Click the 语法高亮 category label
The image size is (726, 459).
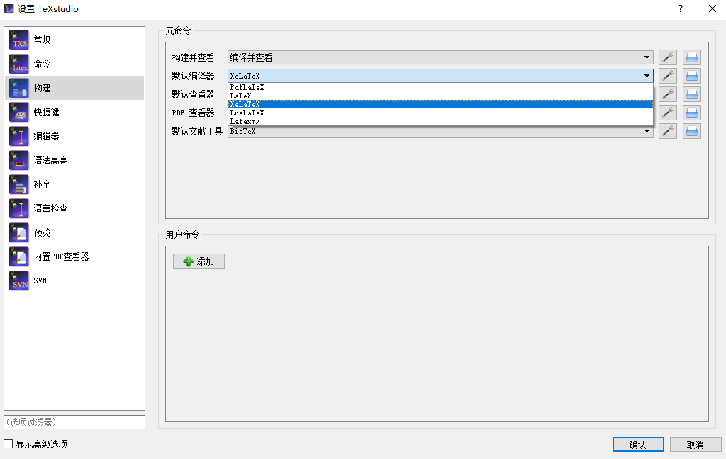coord(51,160)
